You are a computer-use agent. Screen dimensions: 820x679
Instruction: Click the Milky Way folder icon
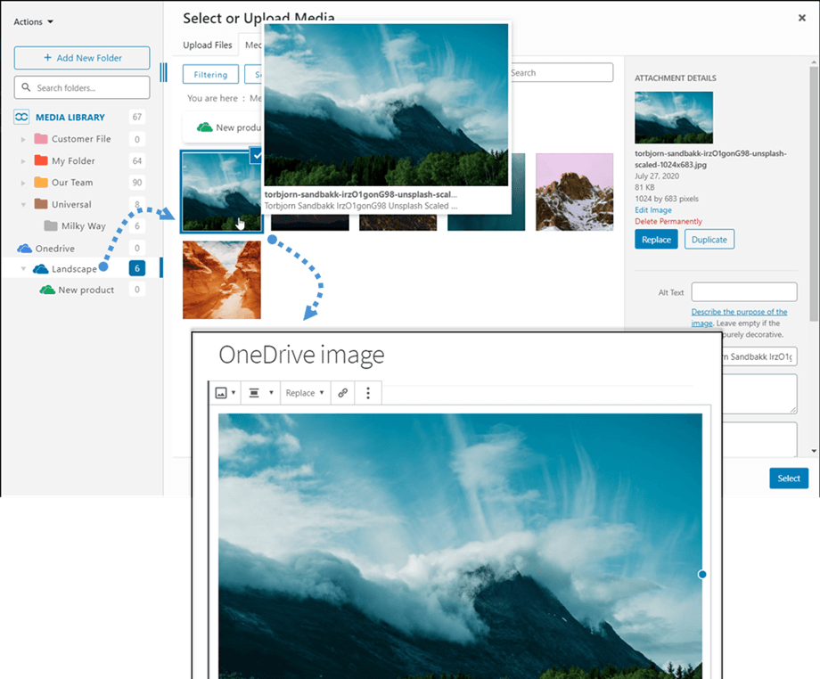(x=51, y=226)
